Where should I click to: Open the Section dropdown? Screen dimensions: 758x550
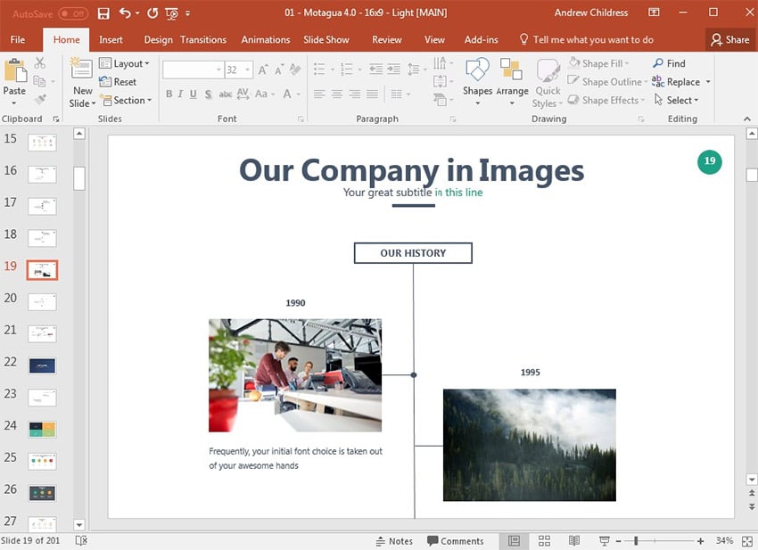tap(125, 100)
